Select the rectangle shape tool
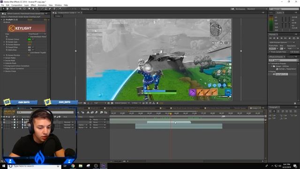Image resolution: width=300 pixels, height=169 pixels. tap(29, 9)
